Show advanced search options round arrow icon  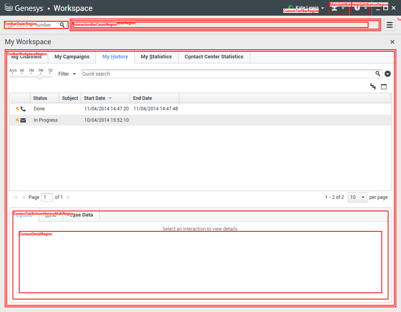(388, 74)
